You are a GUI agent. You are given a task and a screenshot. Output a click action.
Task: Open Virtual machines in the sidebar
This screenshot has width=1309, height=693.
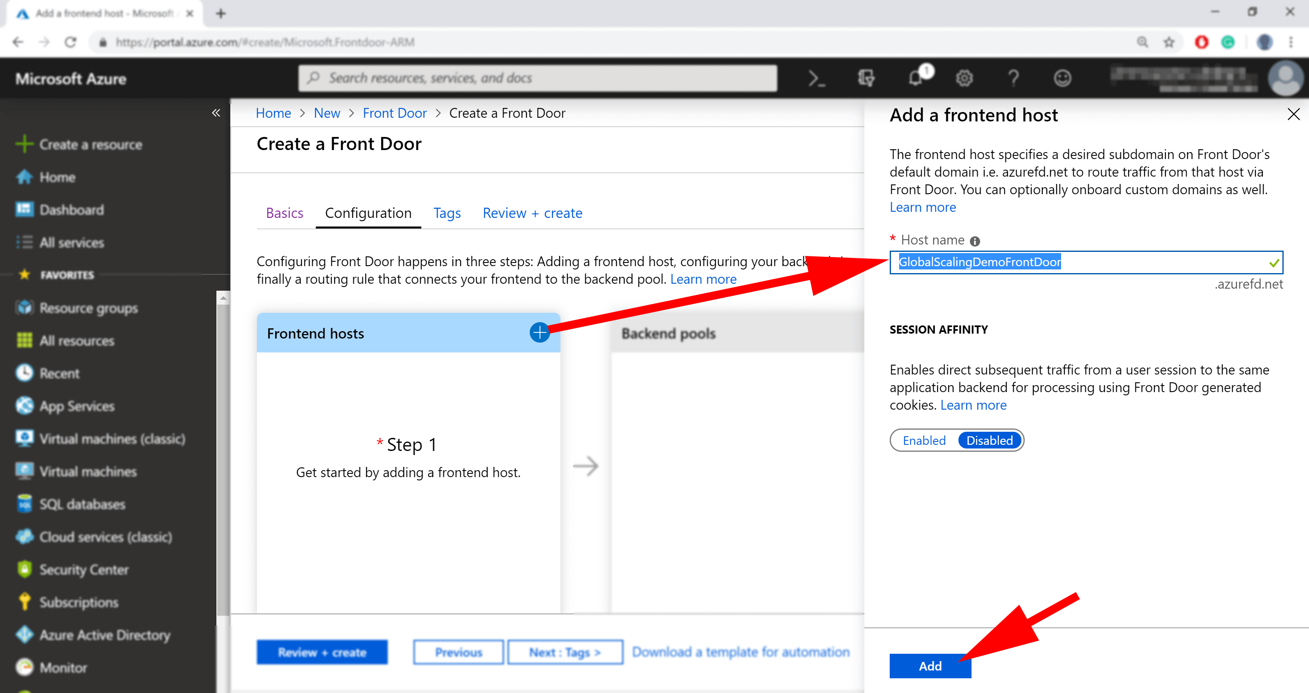click(88, 471)
